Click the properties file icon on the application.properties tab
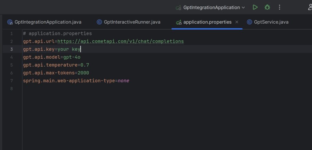 179,22
